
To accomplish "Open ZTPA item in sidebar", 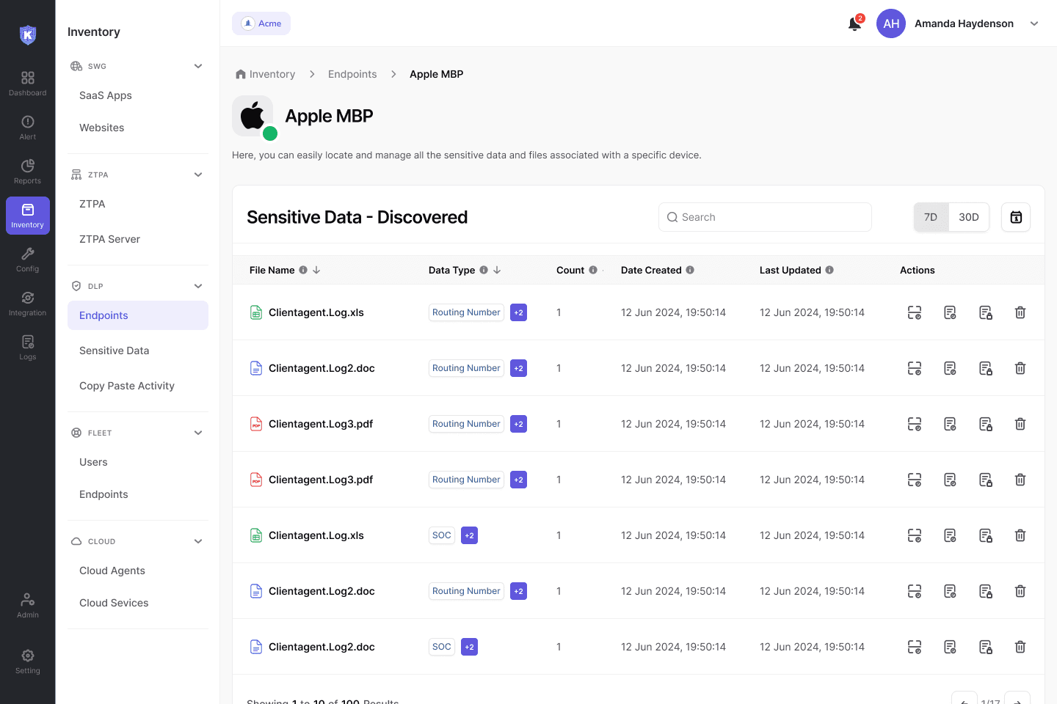I will coord(92,204).
